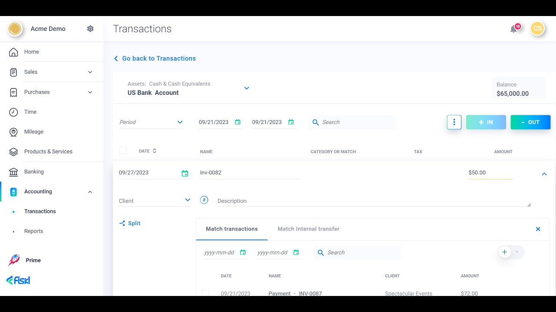Image resolution: width=556 pixels, height=312 pixels.
Task: Click the Sales clipboard icon
Action: coord(13,72)
